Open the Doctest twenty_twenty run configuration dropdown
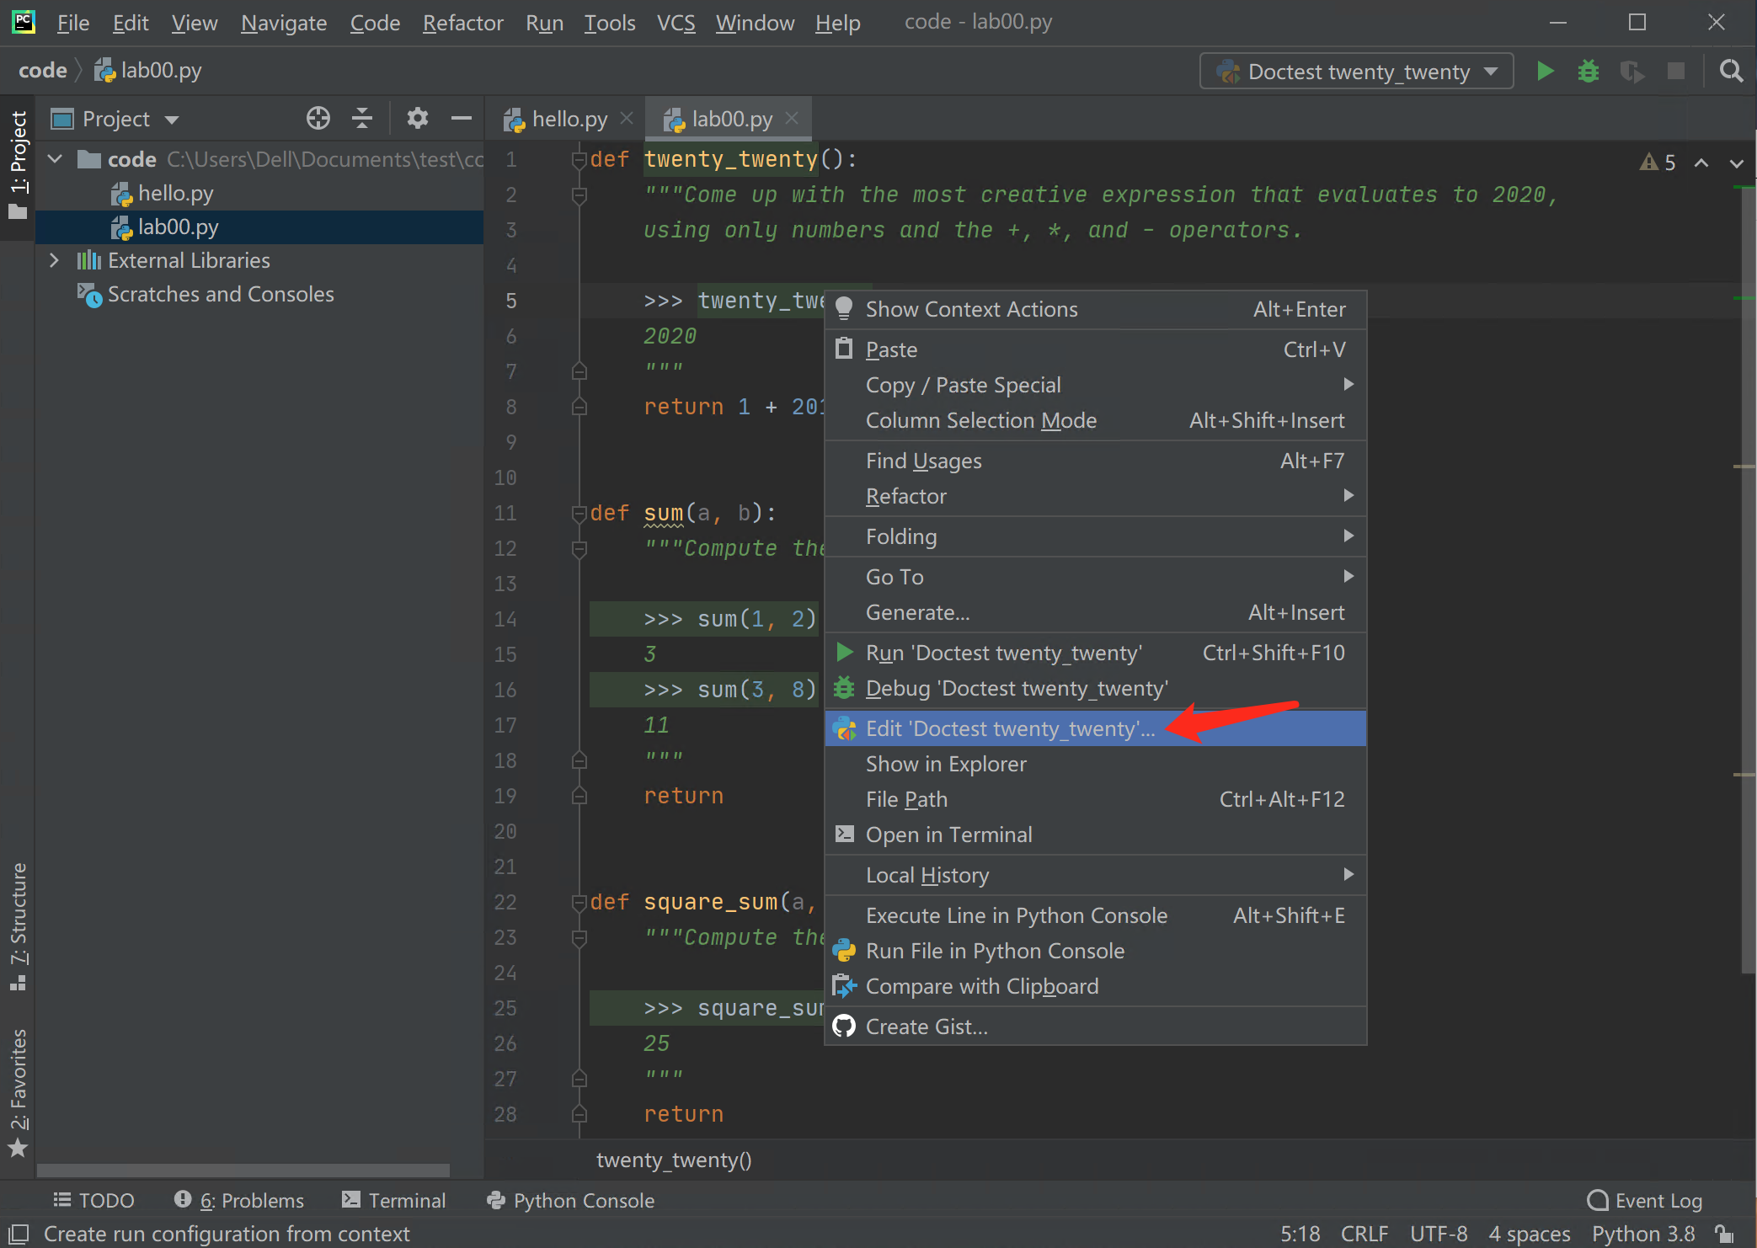1757x1248 pixels. (x=1356, y=72)
